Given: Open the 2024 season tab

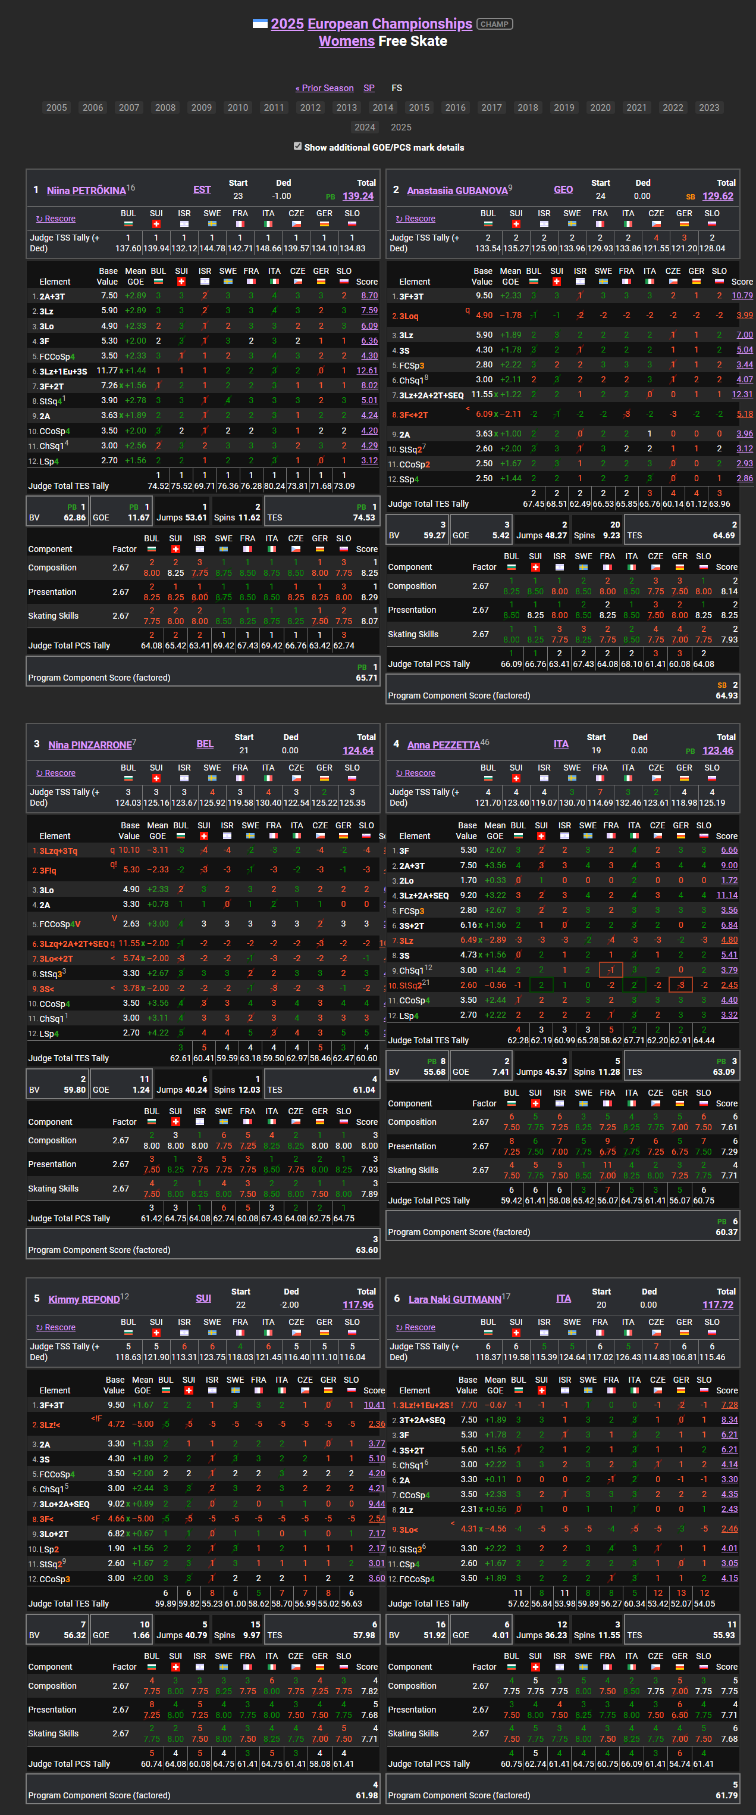Looking at the screenshot, I should [x=365, y=127].
